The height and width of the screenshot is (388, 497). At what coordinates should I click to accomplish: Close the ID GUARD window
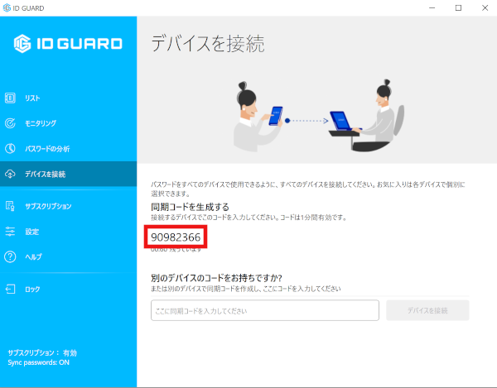click(485, 8)
